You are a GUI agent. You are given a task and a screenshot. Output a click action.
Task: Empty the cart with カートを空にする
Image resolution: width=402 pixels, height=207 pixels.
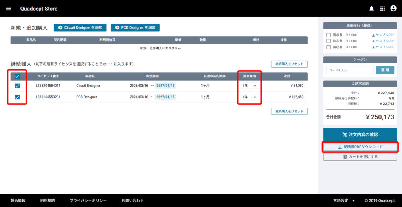click(x=360, y=157)
